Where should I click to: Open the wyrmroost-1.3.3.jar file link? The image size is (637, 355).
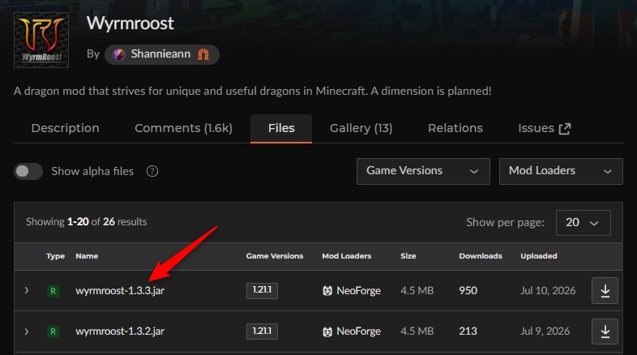tap(120, 291)
